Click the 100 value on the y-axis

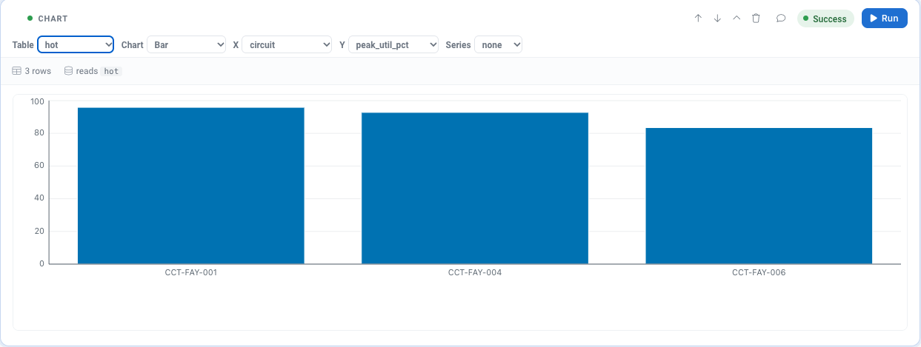(37, 101)
